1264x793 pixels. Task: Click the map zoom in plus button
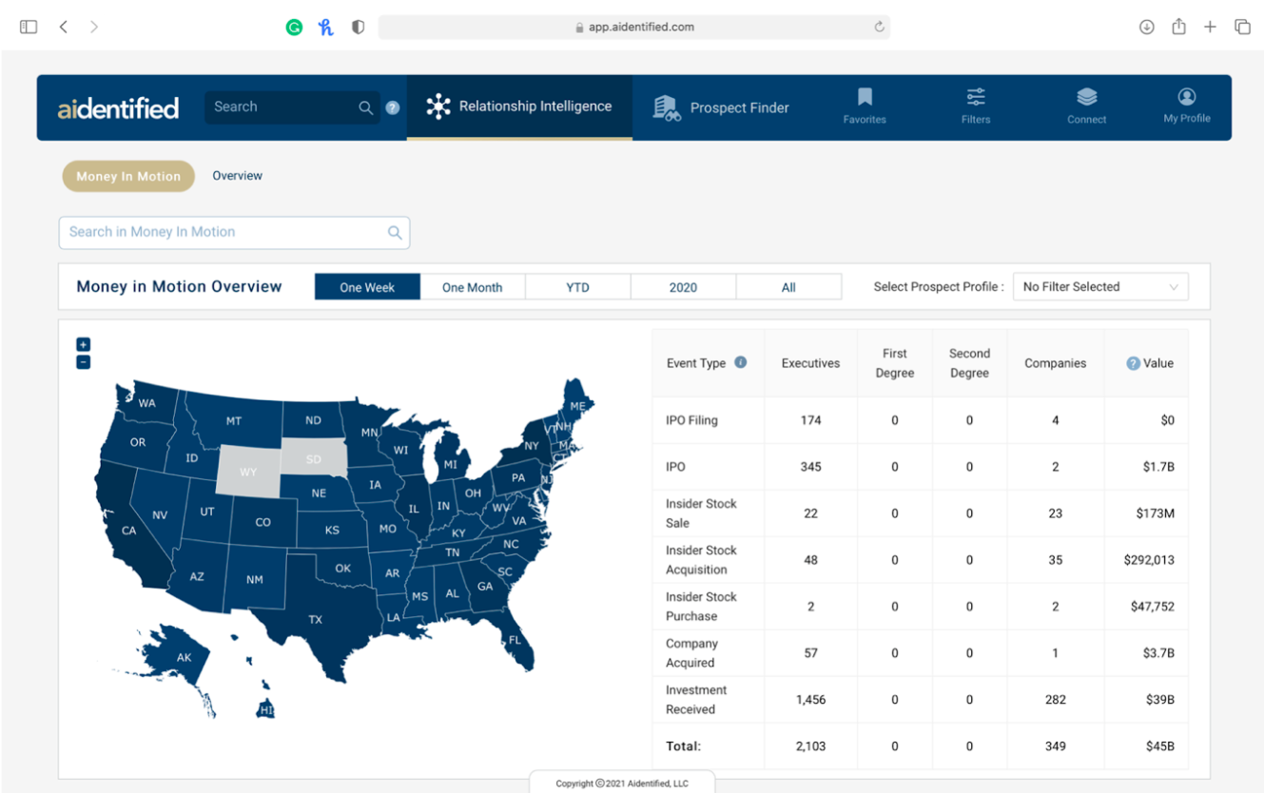pos(83,344)
